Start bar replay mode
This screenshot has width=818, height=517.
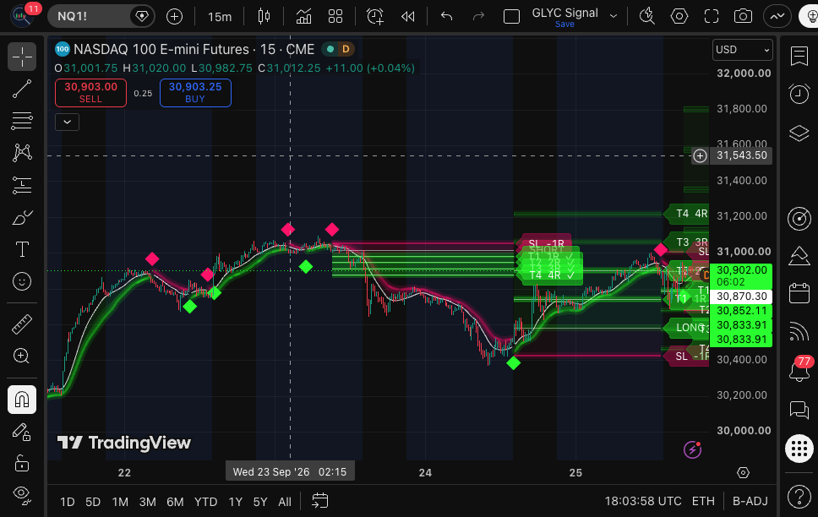coord(408,17)
